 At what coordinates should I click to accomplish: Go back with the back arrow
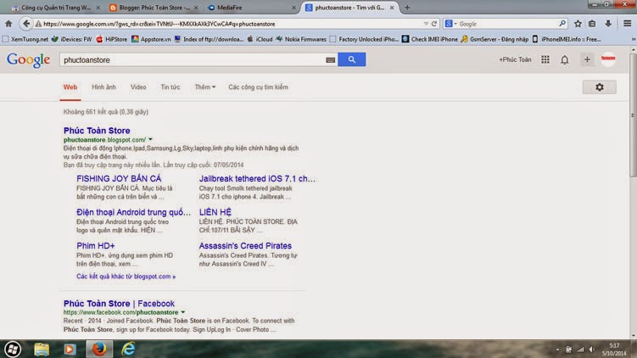click(26, 24)
